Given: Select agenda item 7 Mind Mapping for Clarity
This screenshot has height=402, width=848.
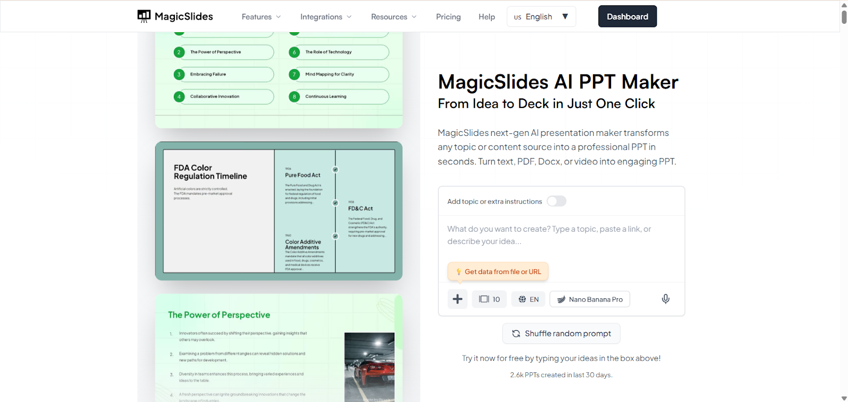Looking at the screenshot, I should click(339, 75).
